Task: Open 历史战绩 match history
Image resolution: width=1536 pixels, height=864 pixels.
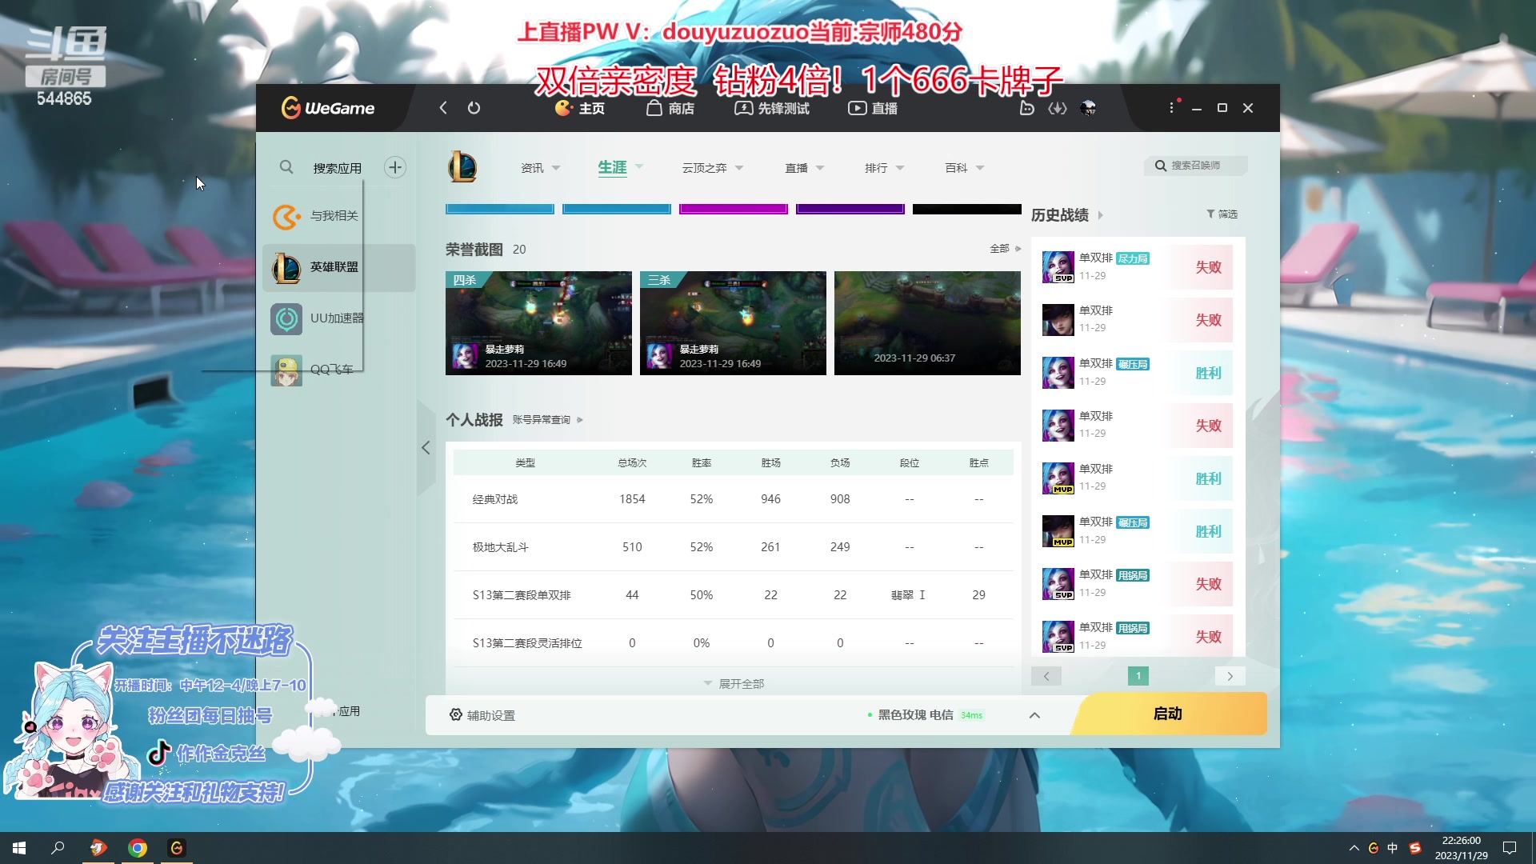Action: 1066,215
